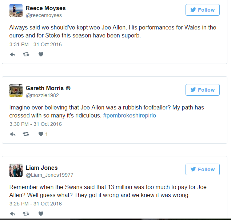Like Reece Moyses' tweet

(x=41, y=55)
